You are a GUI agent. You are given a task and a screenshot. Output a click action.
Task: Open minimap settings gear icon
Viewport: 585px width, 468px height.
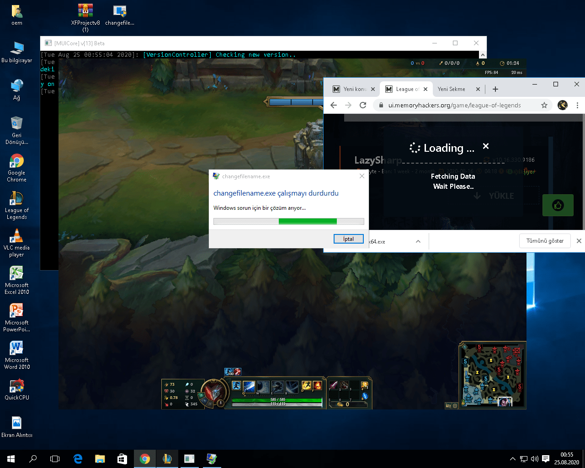pyautogui.click(x=455, y=405)
